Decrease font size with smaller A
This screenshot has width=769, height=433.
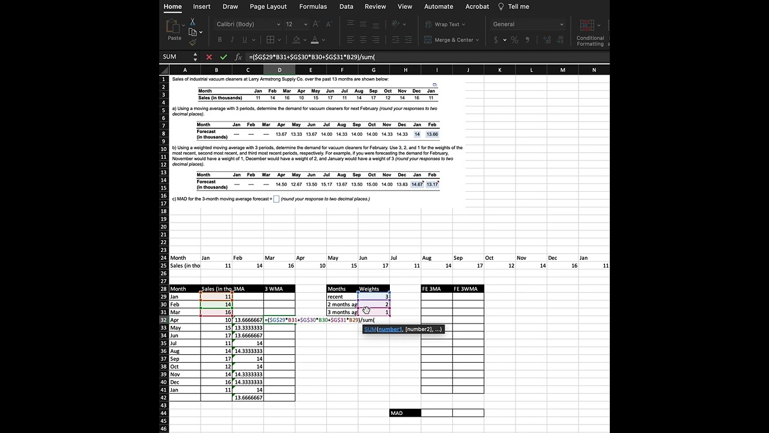329,24
